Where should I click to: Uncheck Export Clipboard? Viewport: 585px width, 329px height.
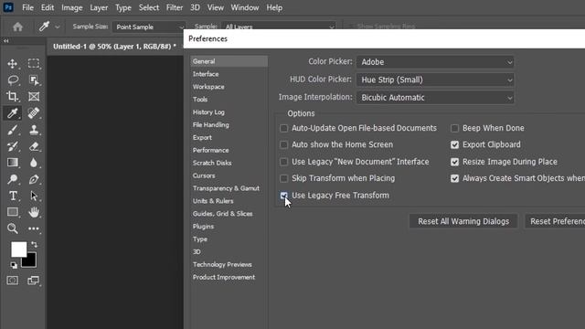[454, 144]
